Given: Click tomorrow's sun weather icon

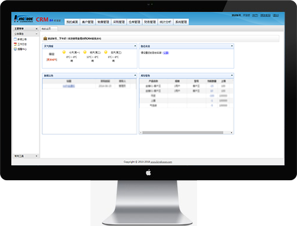Looking at the screenshot, I should 85,52.
